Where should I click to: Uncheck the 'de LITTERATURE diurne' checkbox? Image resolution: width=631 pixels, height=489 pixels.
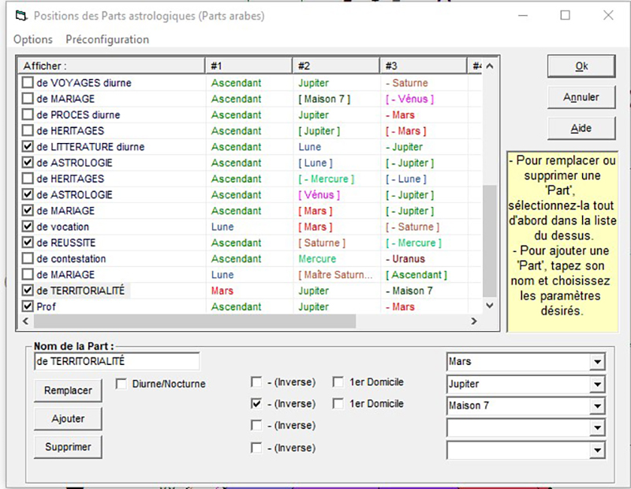point(28,147)
